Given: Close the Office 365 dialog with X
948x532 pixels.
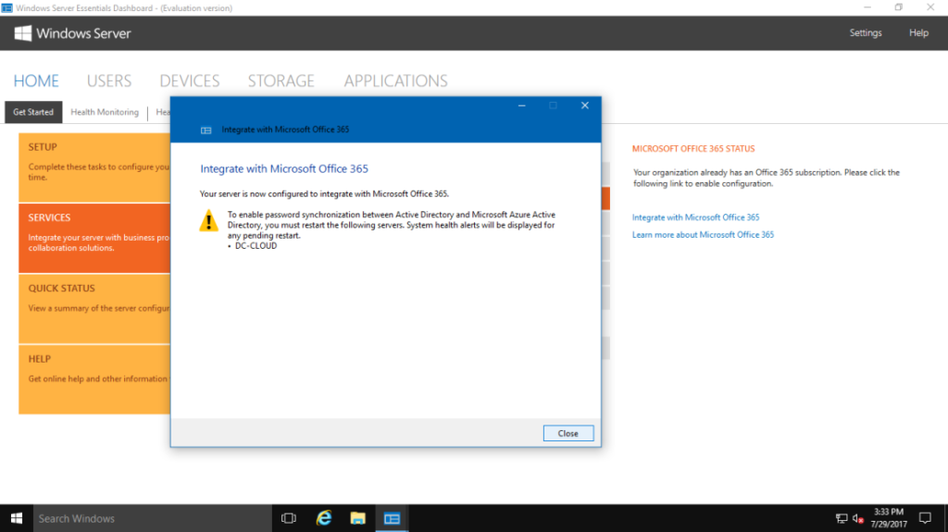Looking at the screenshot, I should click(585, 105).
